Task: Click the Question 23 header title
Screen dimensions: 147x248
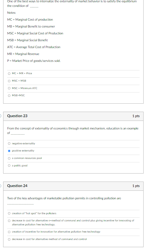Action: coord(17,116)
